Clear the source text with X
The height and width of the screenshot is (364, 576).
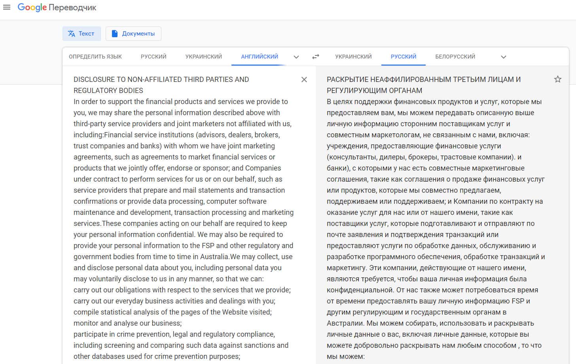304,80
